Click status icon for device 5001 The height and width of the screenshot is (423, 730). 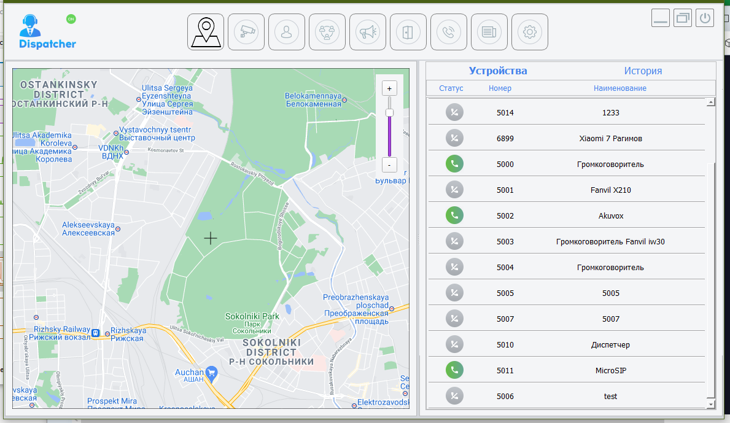[x=454, y=189]
